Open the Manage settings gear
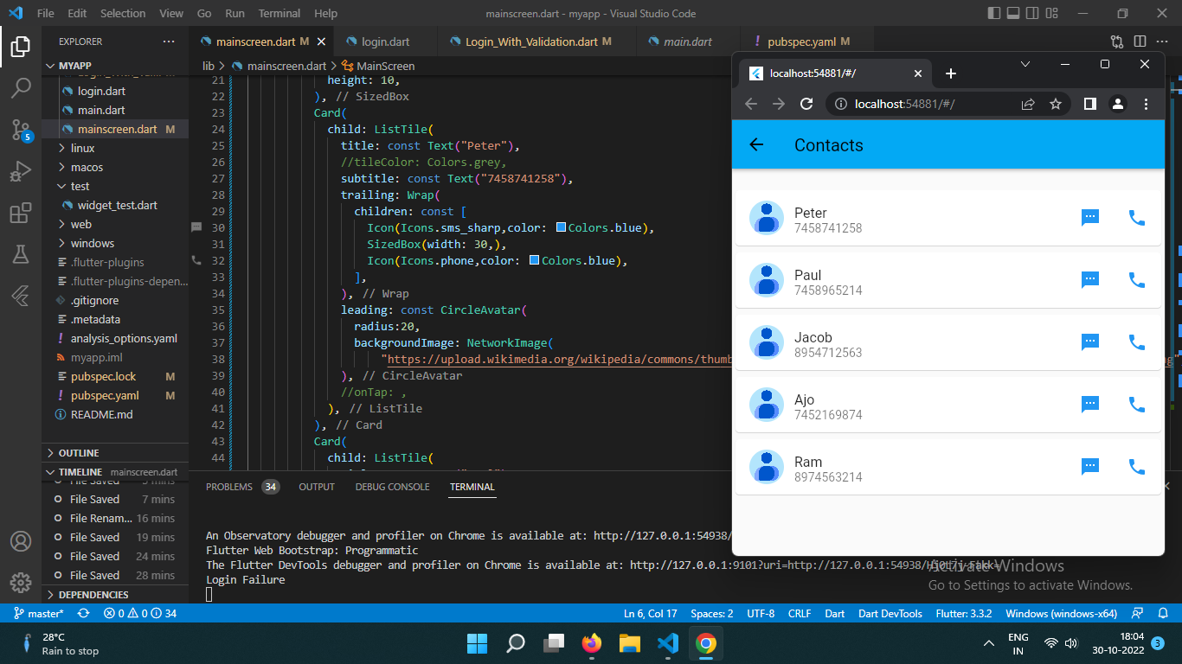 pos(21,583)
